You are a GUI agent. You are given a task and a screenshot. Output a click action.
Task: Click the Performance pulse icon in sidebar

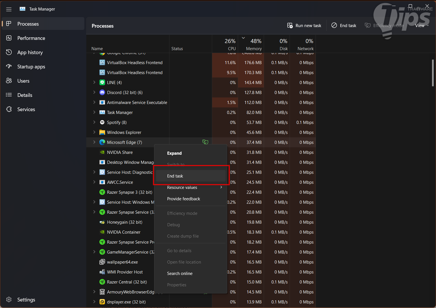click(x=9, y=38)
